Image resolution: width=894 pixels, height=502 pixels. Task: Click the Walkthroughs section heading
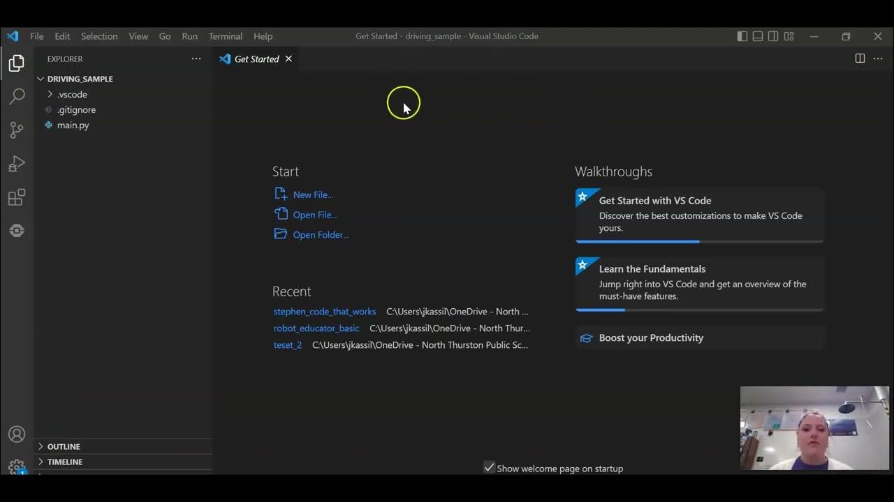tap(613, 172)
